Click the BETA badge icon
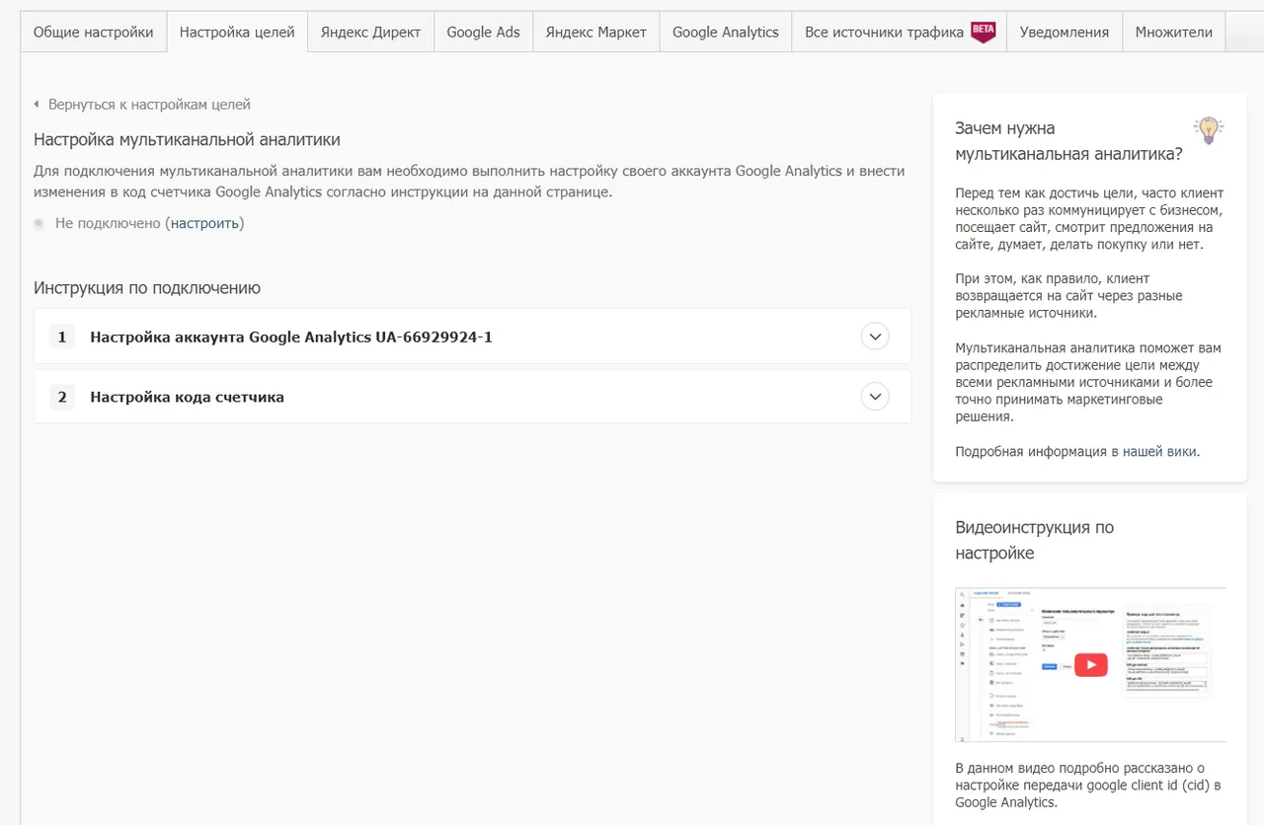This screenshot has width=1264, height=825. click(x=984, y=32)
